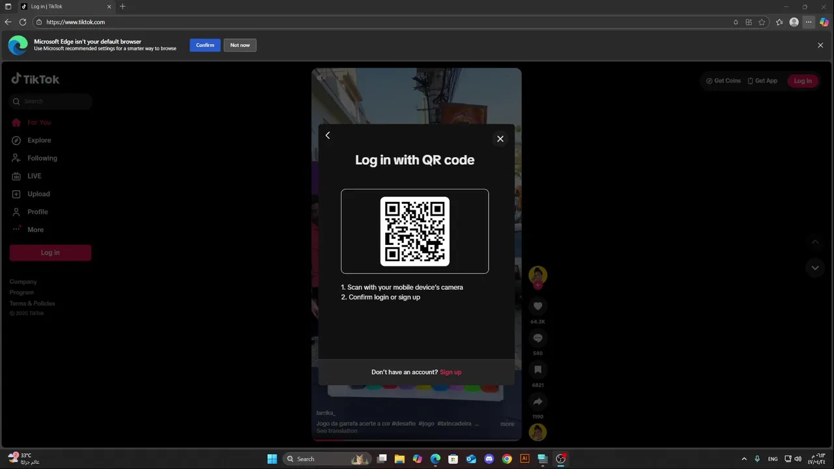Open Copilot in Edge toolbar
Screen dimensions: 834x469
coord(824,22)
